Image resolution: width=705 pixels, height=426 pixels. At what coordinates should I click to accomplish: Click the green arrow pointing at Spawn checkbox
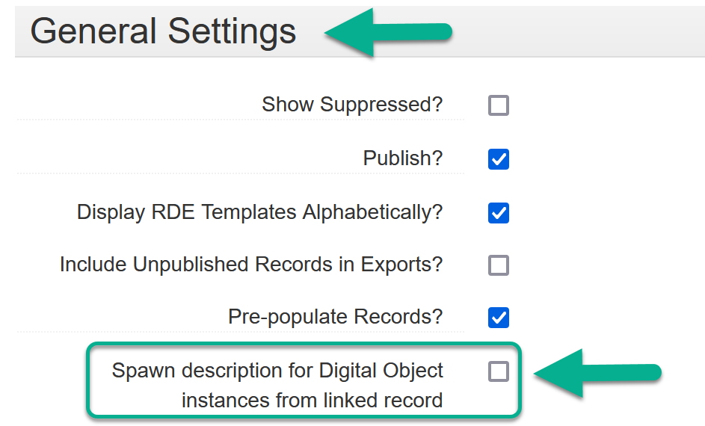coord(598,373)
